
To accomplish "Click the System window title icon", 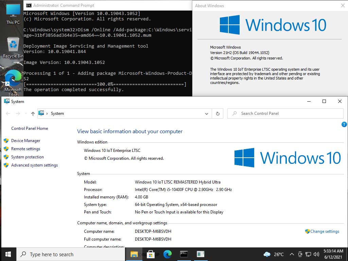I will 7,101.
